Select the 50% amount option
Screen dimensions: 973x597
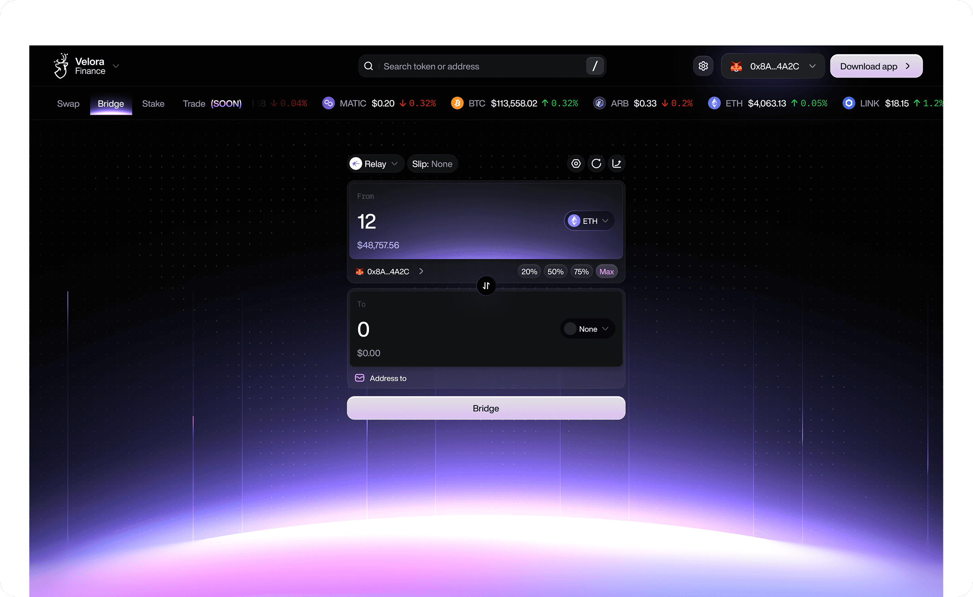pyautogui.click(x=555, y=271)
